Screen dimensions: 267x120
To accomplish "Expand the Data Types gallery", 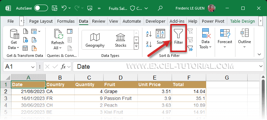I will coord(136,46).
